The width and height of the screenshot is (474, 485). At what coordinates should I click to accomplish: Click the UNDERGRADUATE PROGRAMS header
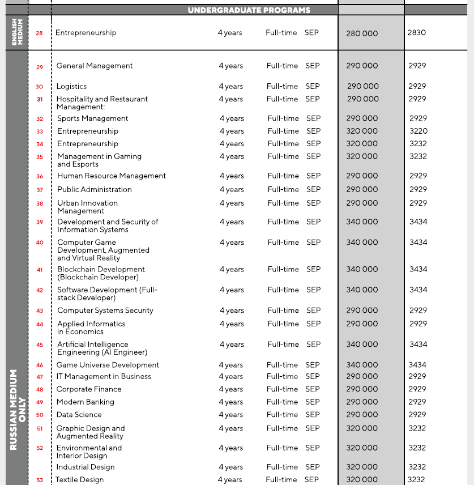pos(249,10)
